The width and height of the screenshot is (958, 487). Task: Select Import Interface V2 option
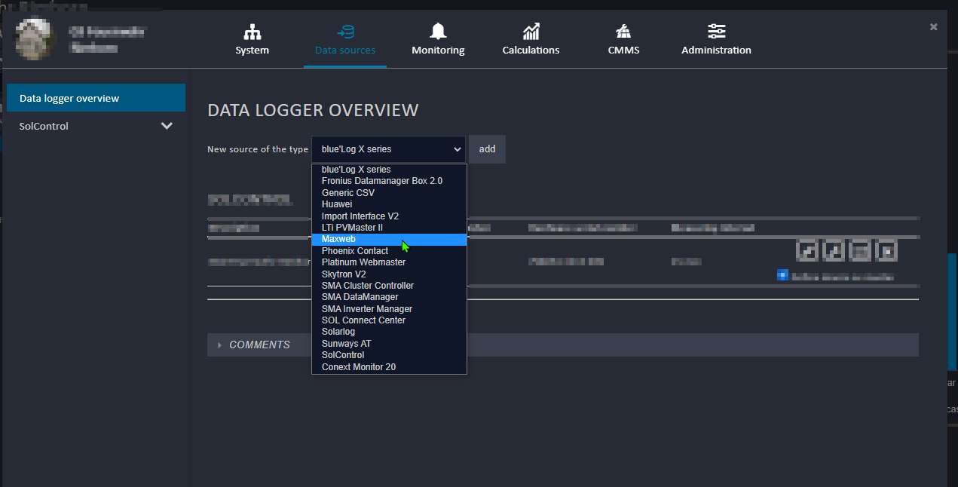point(389,216)
